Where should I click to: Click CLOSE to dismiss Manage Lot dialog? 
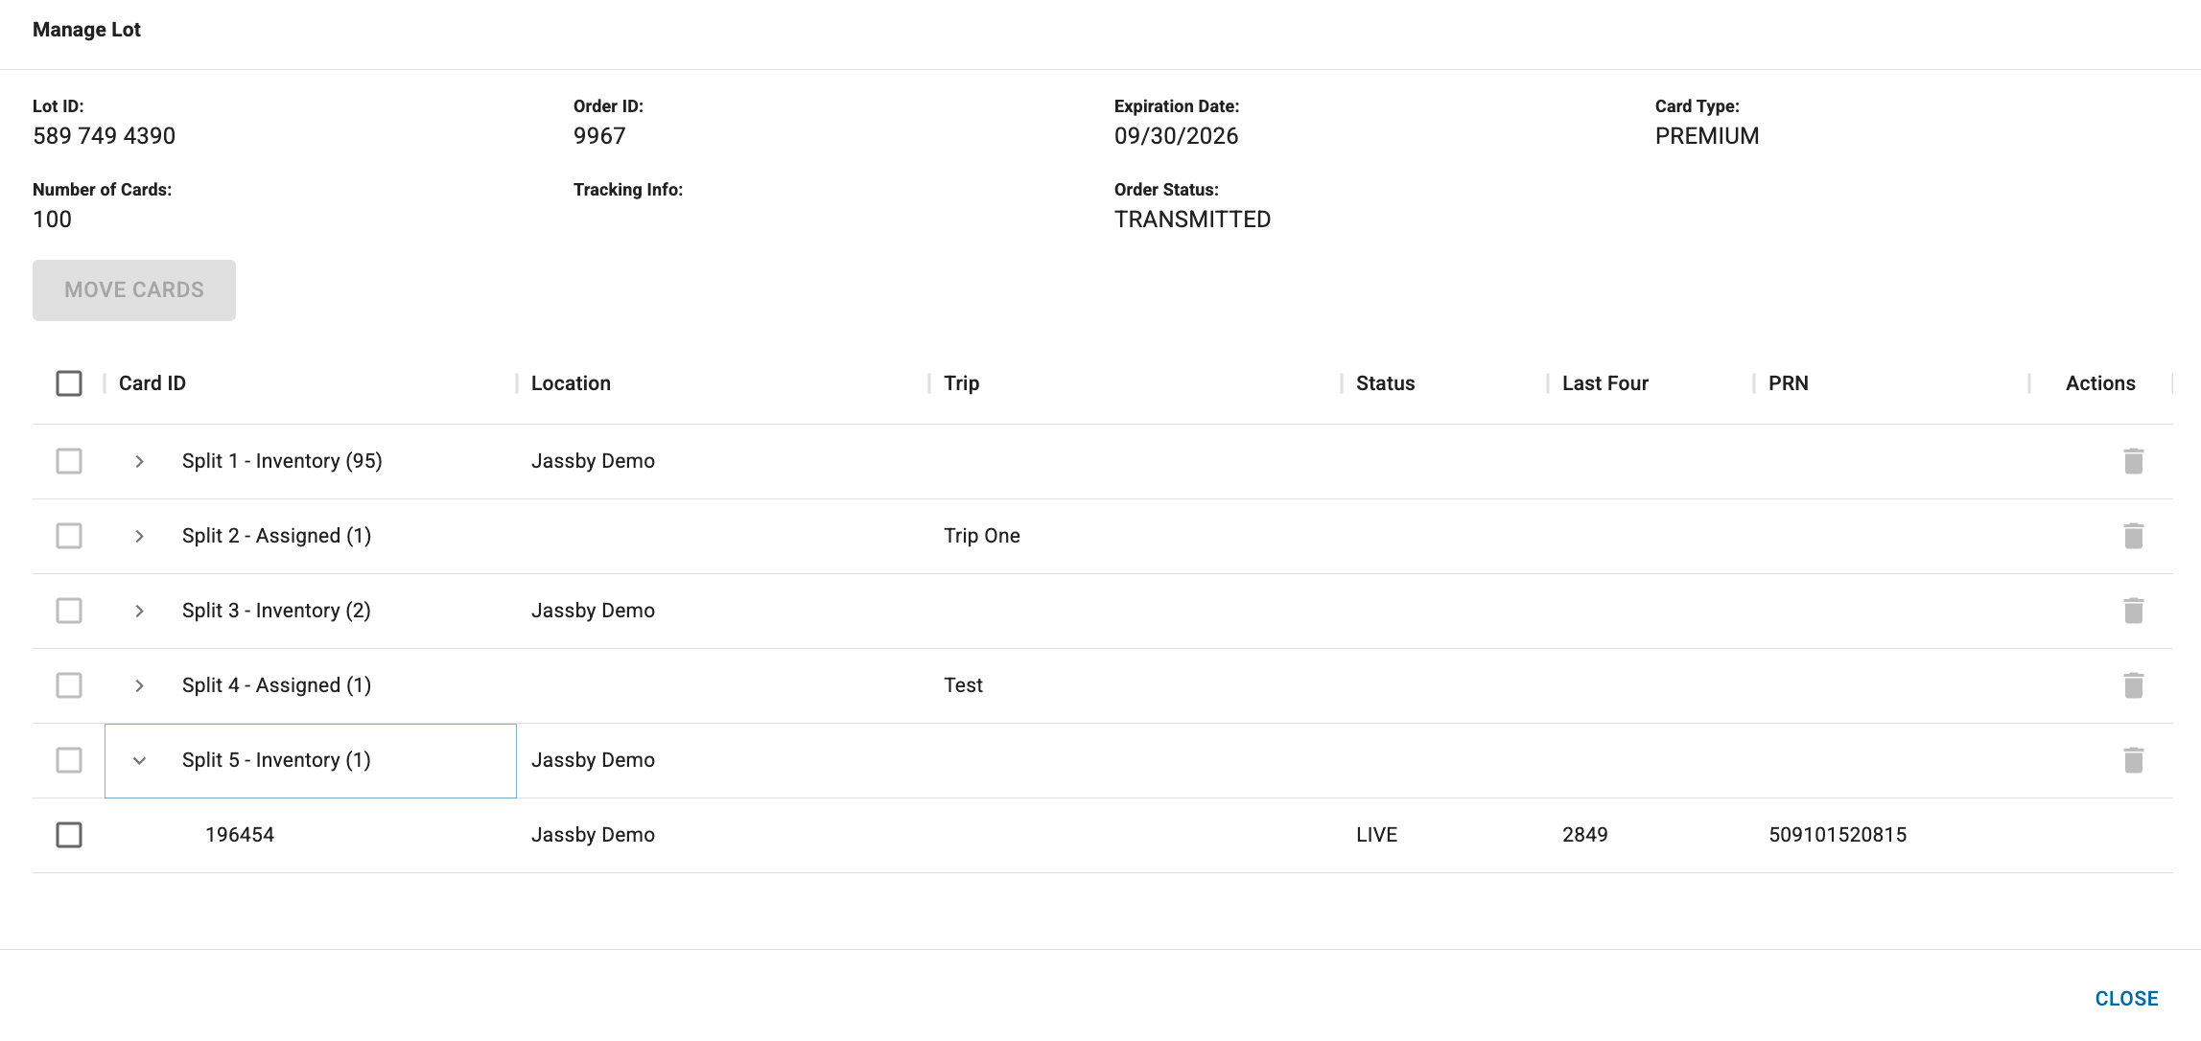(2126, 999)
